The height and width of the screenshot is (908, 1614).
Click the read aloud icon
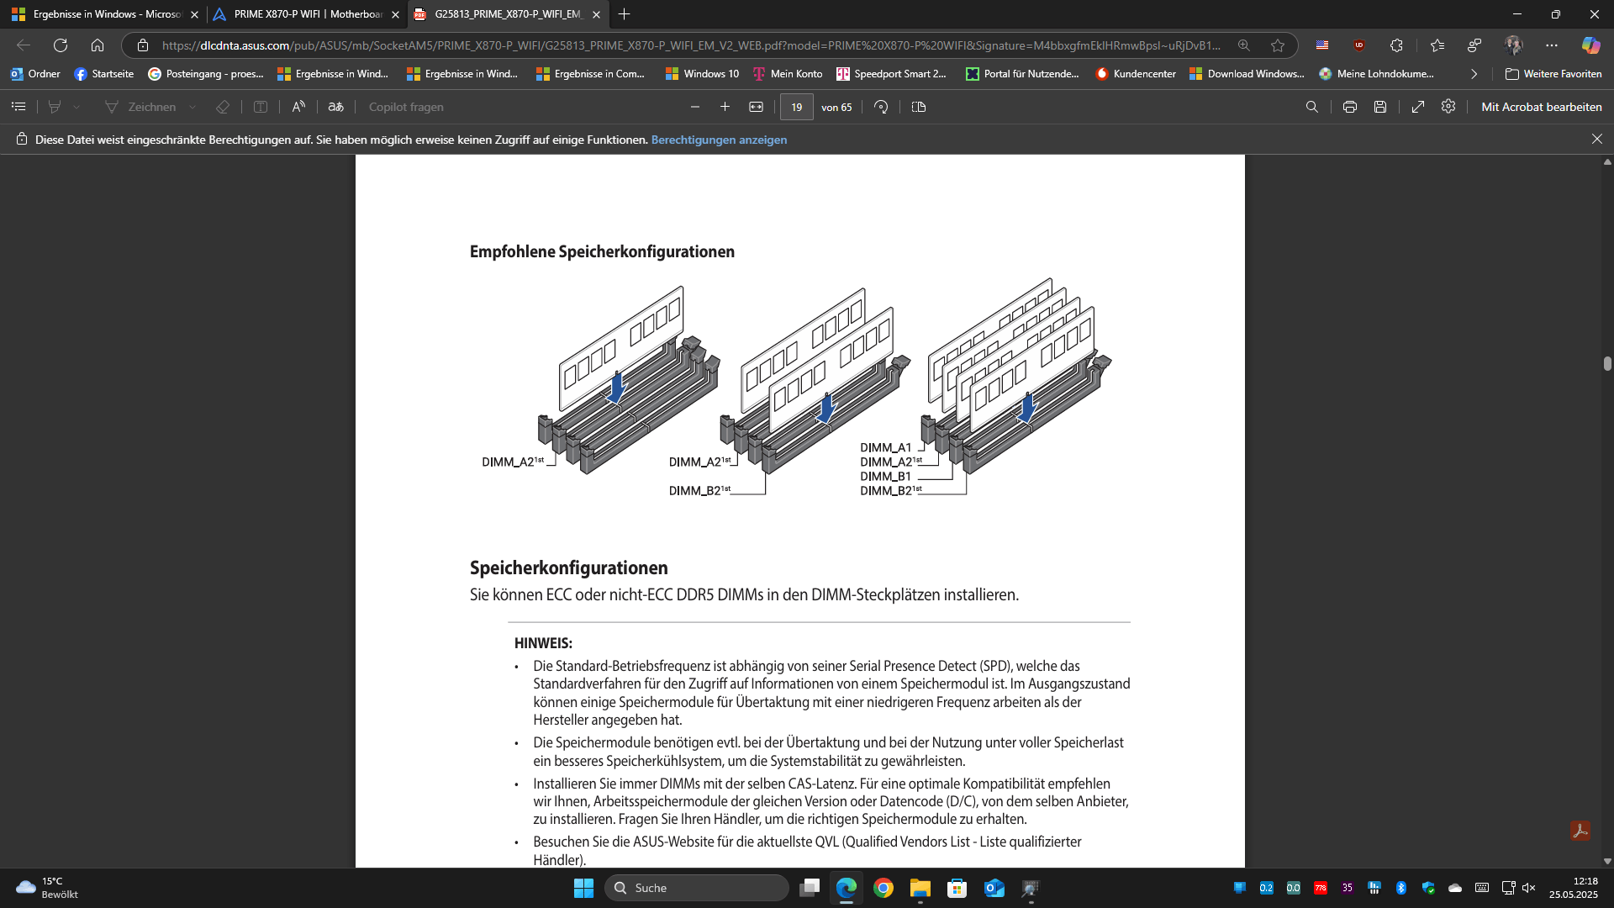(298, 107)
